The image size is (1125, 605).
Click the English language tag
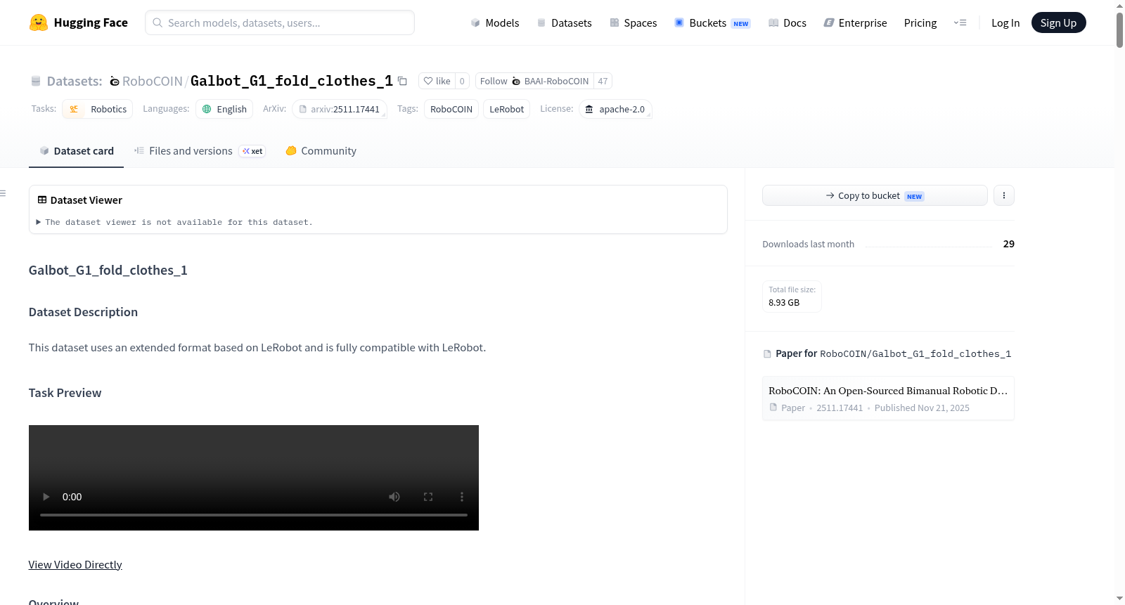coord(224,109)
